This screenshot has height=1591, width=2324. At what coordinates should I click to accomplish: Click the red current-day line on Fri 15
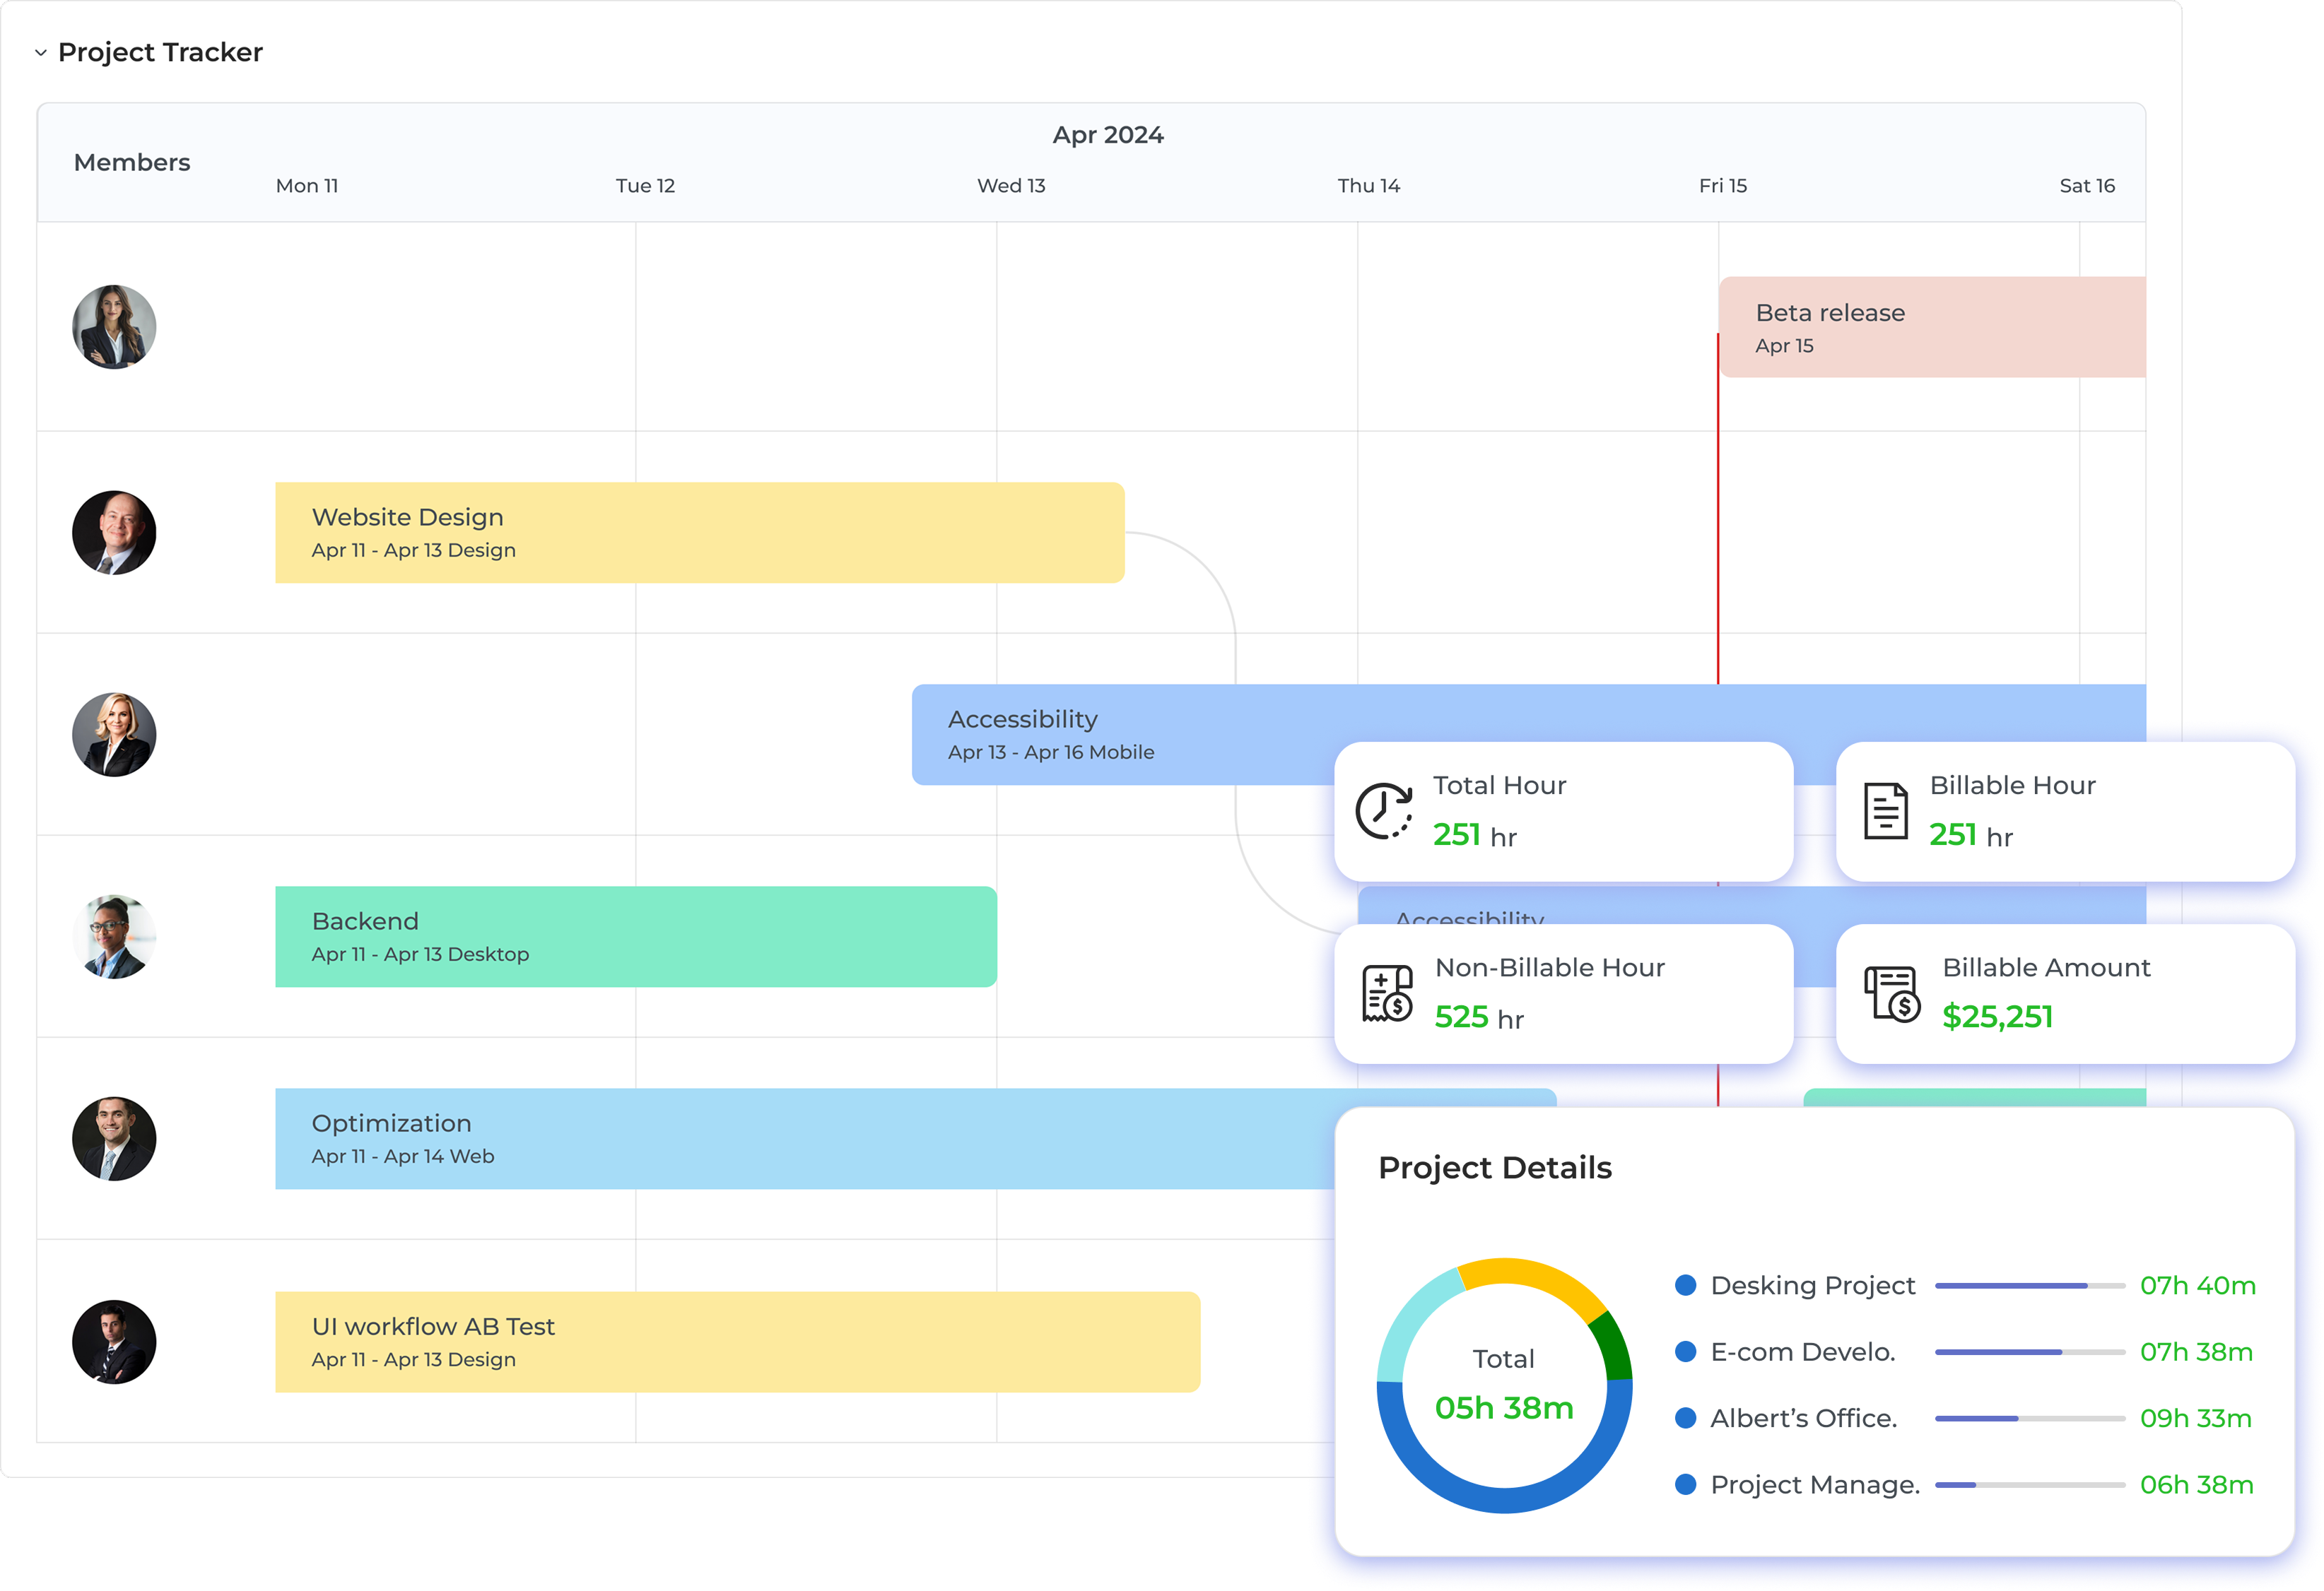click(1718, 509)
